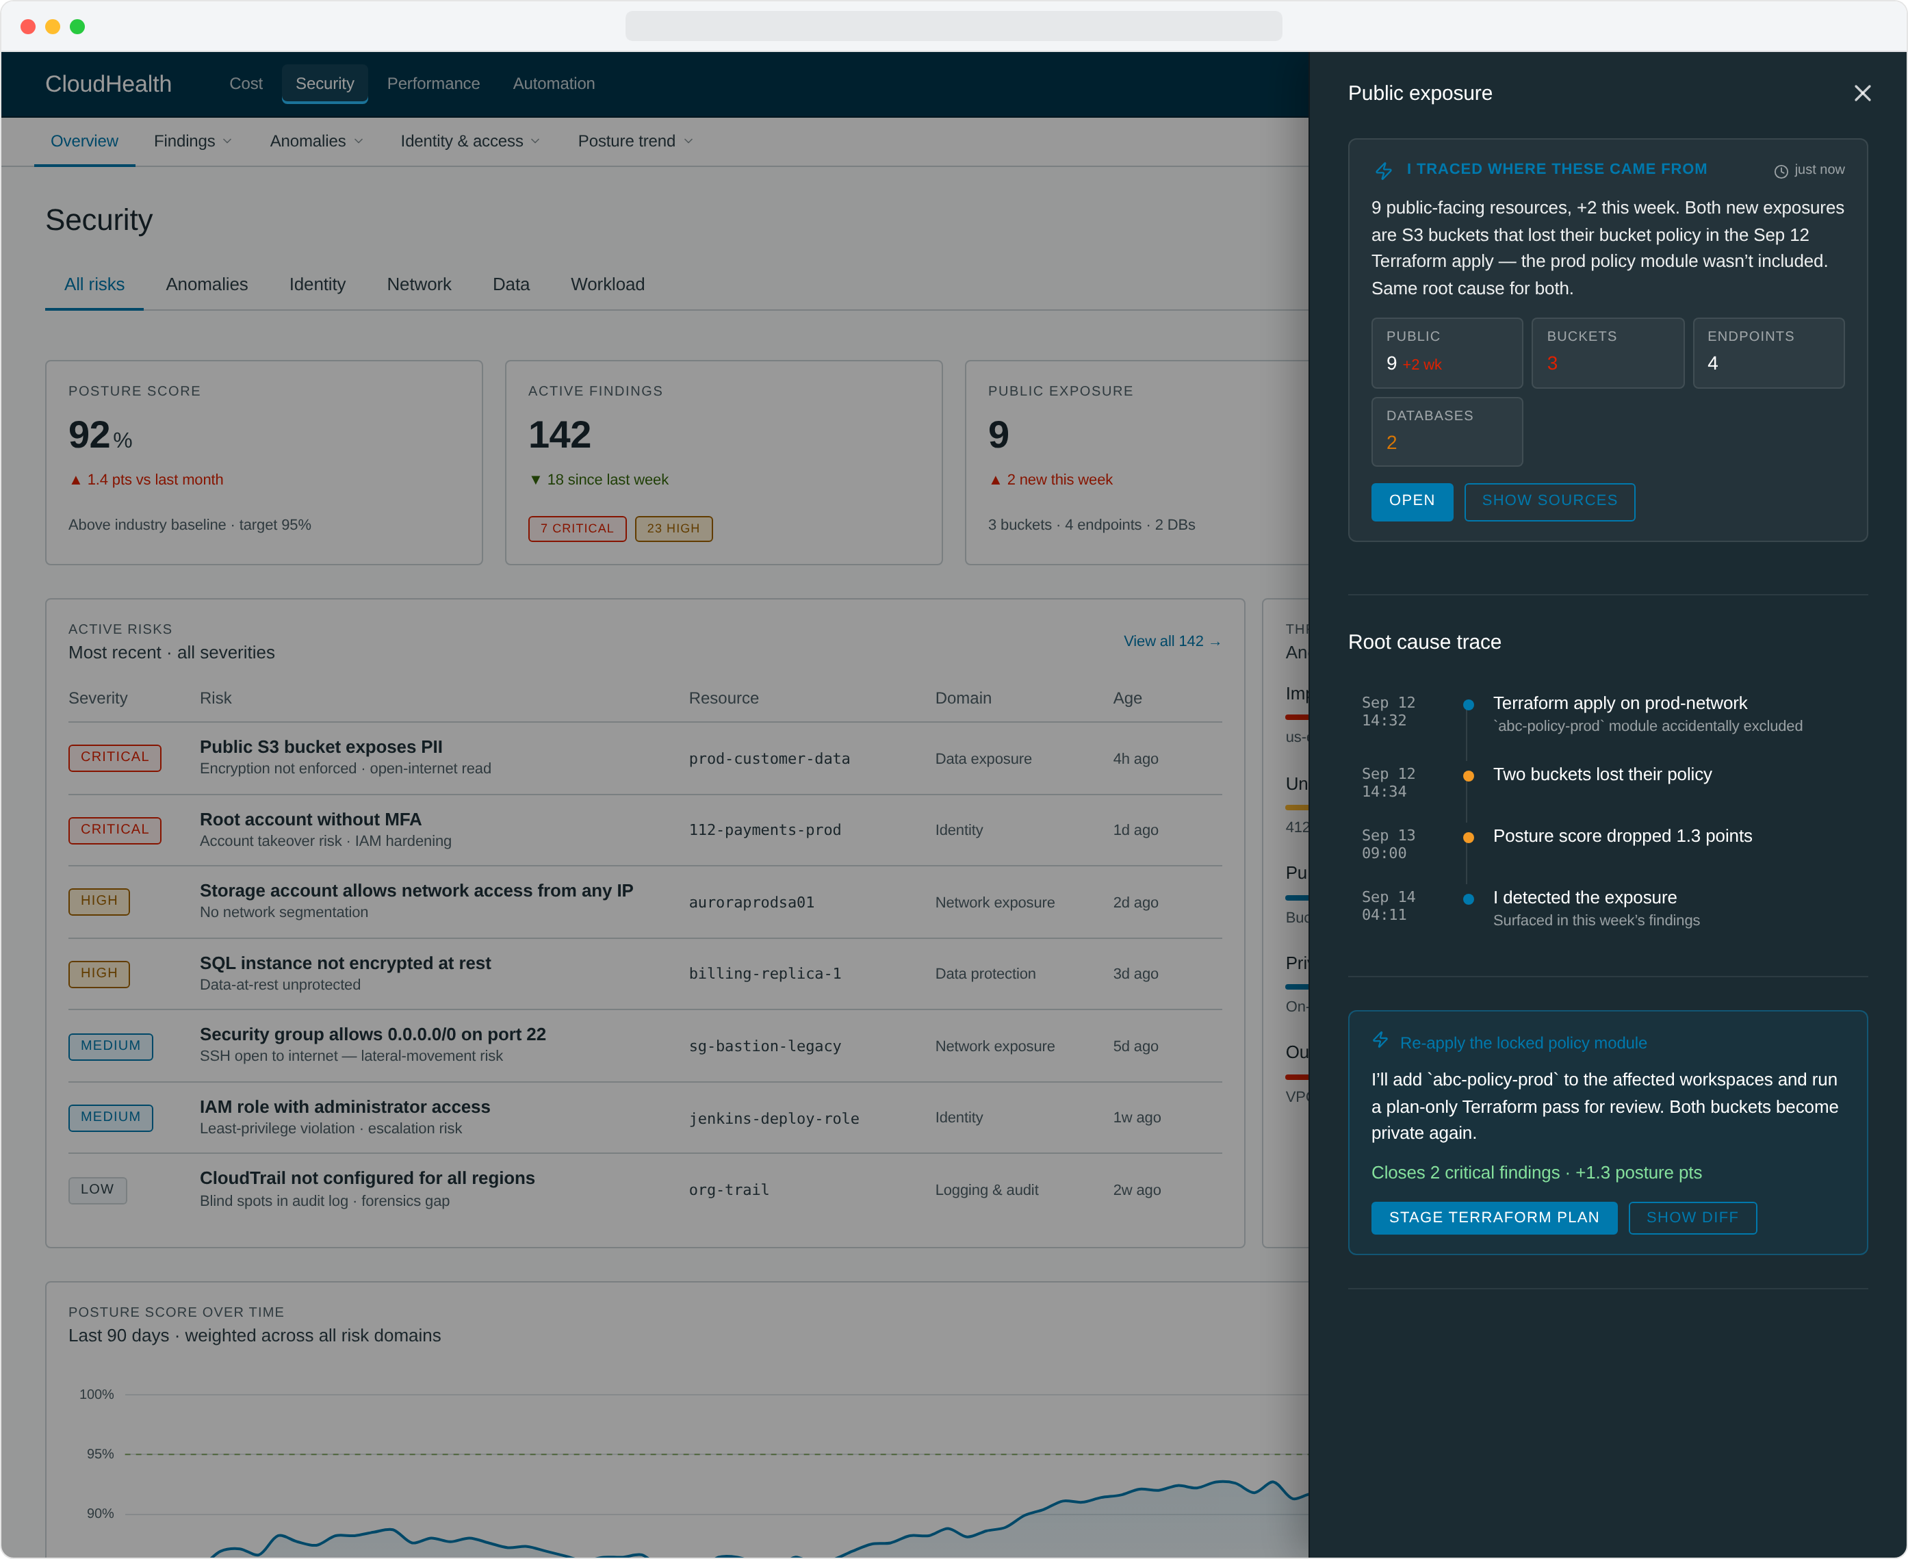
Task: Click the lightning icon beside 'Re-apply the locked policy module'
Action: [x=1380, y=1040]
